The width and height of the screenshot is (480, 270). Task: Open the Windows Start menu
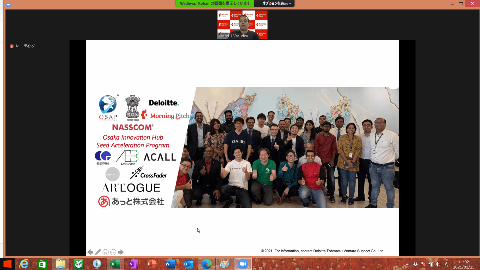(x=7, y=264)
